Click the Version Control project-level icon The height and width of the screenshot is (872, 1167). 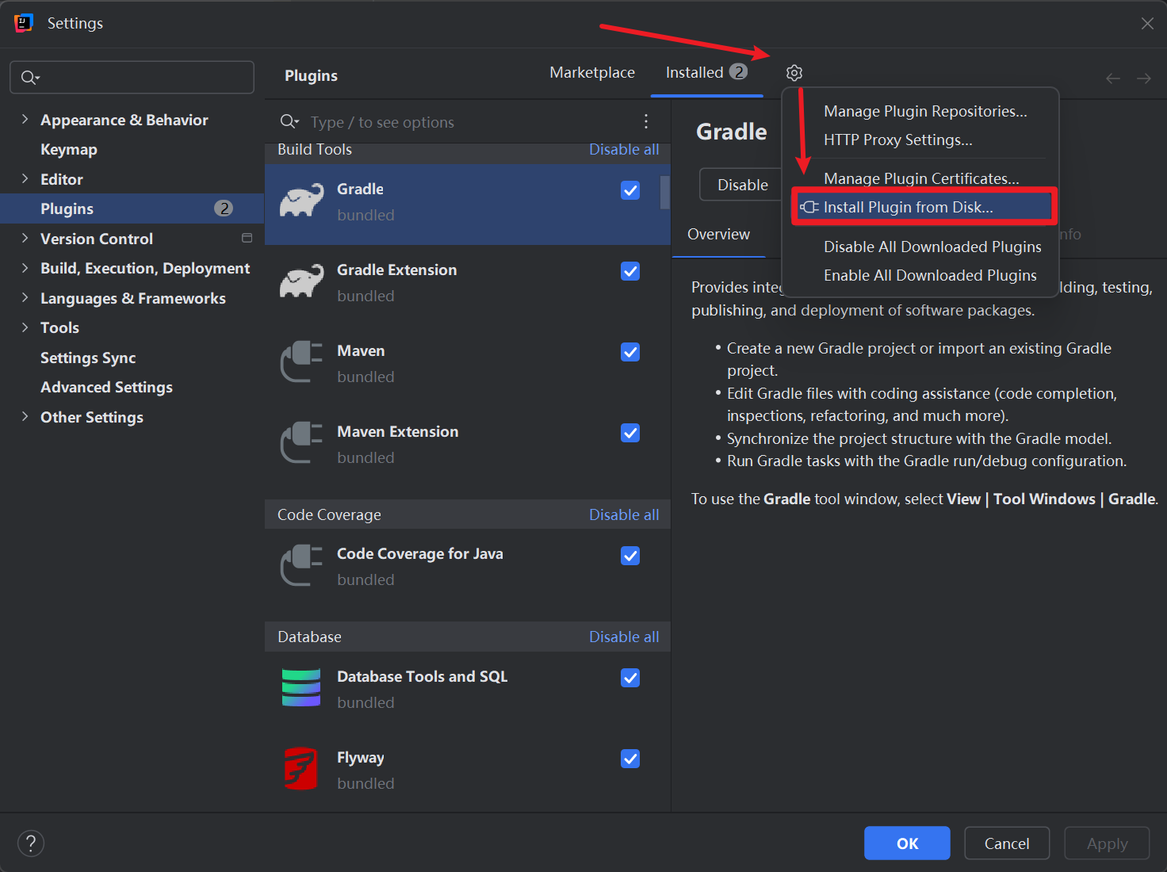pyautogui.click(x=247, y=238)
